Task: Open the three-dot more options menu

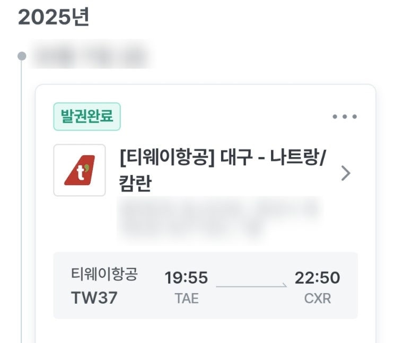Action: pos(345,117)
